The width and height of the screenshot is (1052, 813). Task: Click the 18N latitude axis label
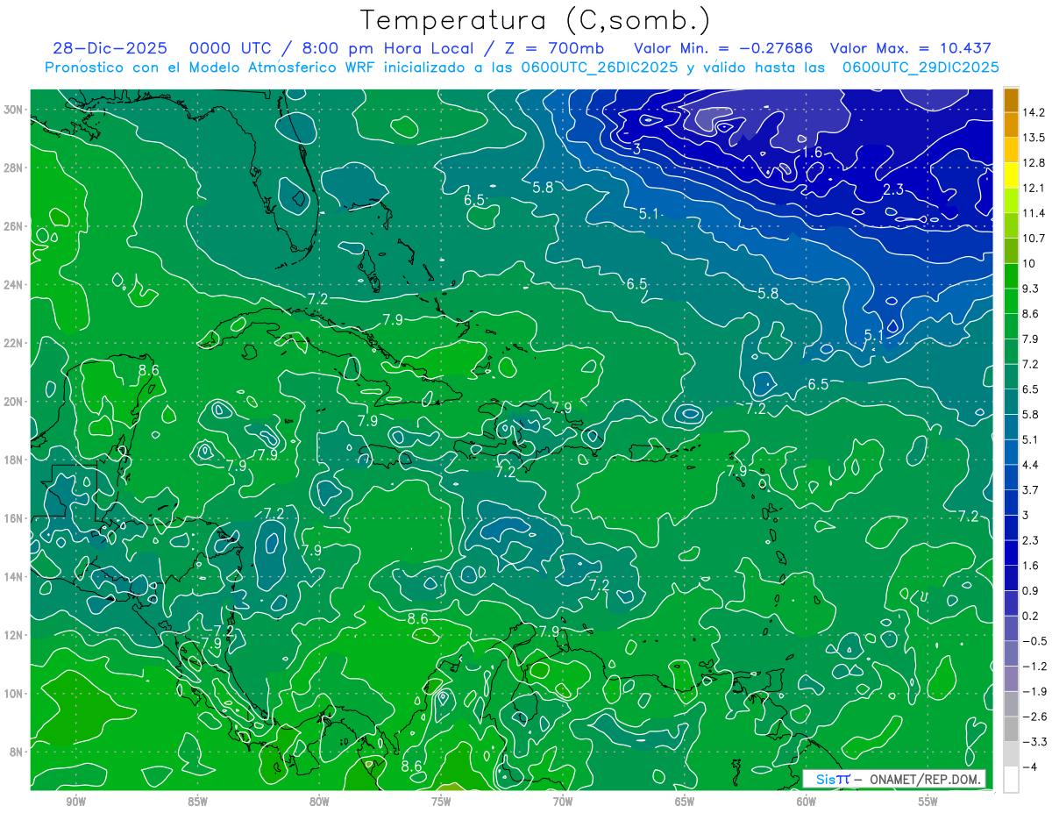click(12, 460)
